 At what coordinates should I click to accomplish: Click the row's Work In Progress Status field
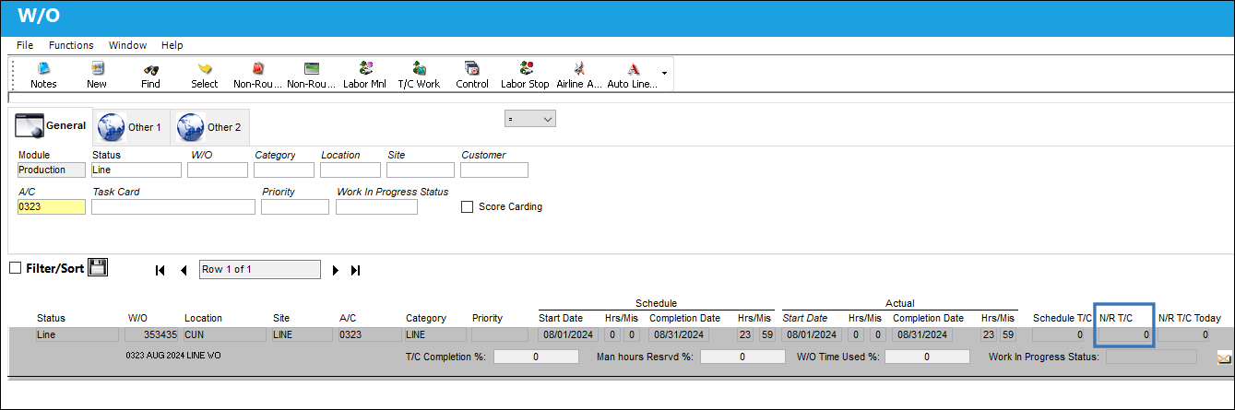[1151, 357]
